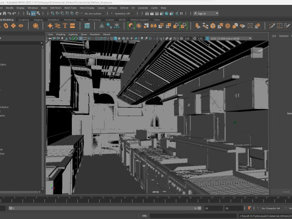This screenshot has width=292, height=219.
Task: Open the viewport Renderer menu
Action: [x=95, y=34]
